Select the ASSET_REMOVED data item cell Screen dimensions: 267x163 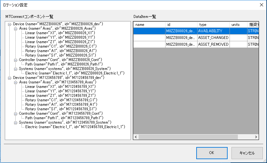(x=214, y=44)
